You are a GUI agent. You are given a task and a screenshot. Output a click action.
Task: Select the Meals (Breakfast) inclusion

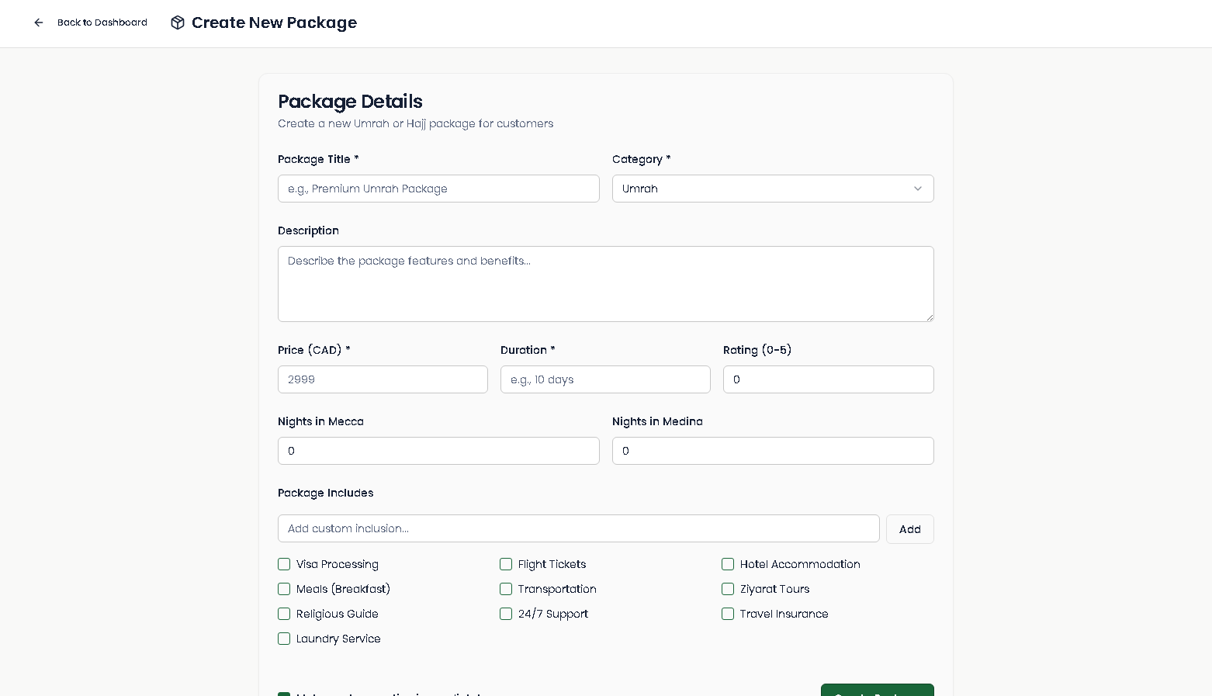coord(284,589)
